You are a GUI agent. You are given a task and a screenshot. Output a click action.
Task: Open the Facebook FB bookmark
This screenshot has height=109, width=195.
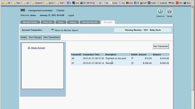click(136, 3)
